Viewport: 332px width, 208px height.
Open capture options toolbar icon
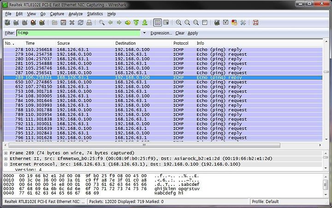tap(16, 23)
